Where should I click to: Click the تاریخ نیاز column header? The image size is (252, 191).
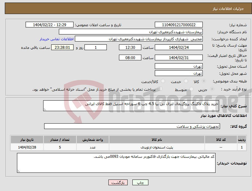pos(27,140)
